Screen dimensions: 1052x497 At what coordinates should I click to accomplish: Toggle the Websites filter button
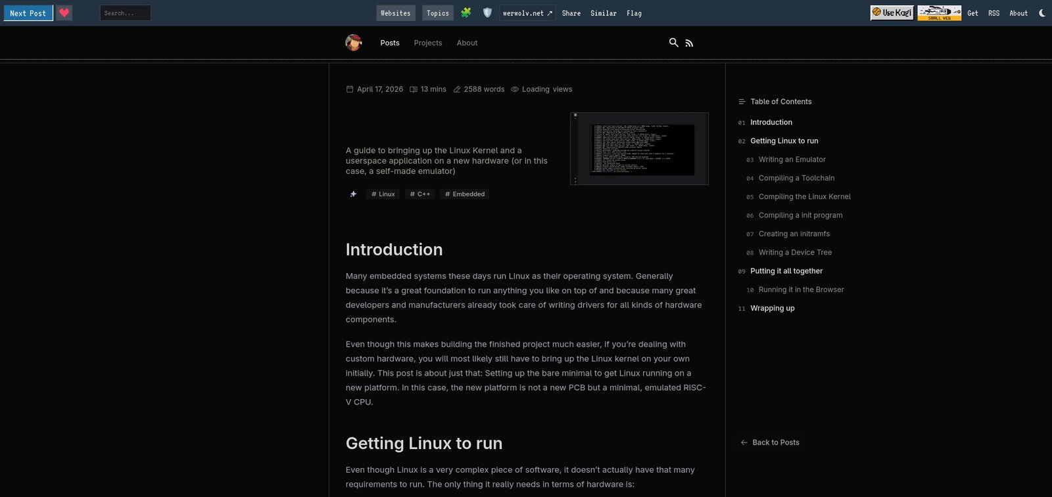coord(396,13)
